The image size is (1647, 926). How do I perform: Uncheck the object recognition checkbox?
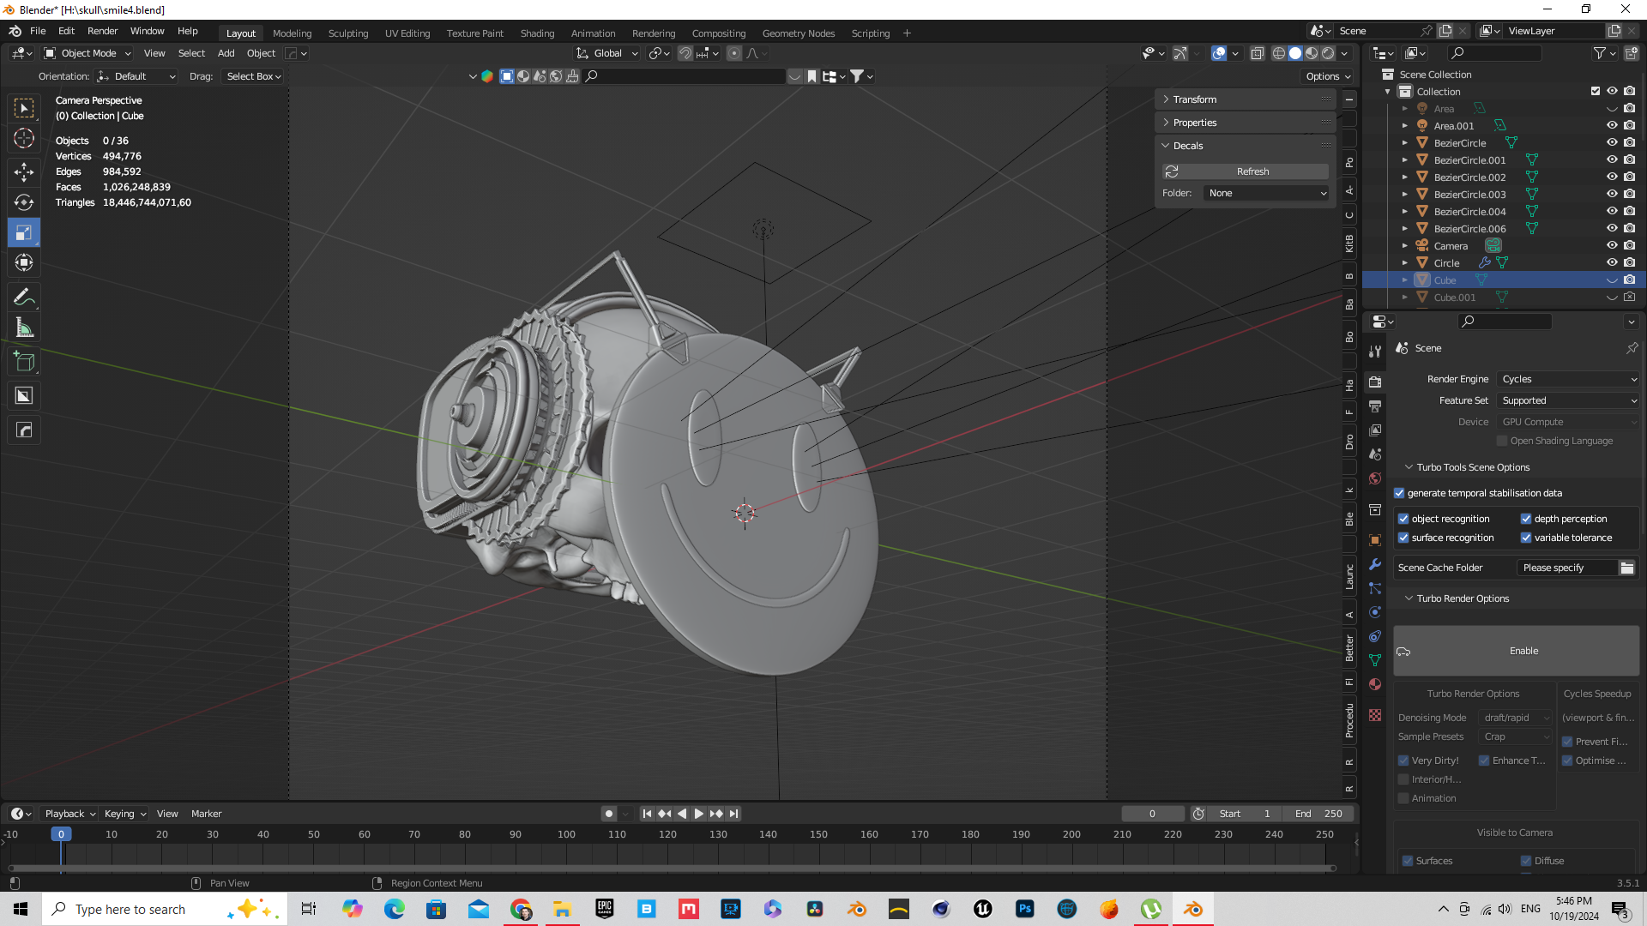click(x=1403, y=519)
